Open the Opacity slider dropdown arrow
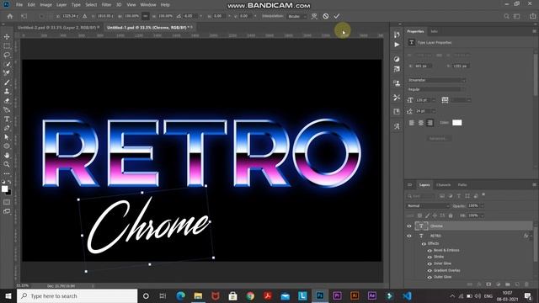 pos(482,205)
